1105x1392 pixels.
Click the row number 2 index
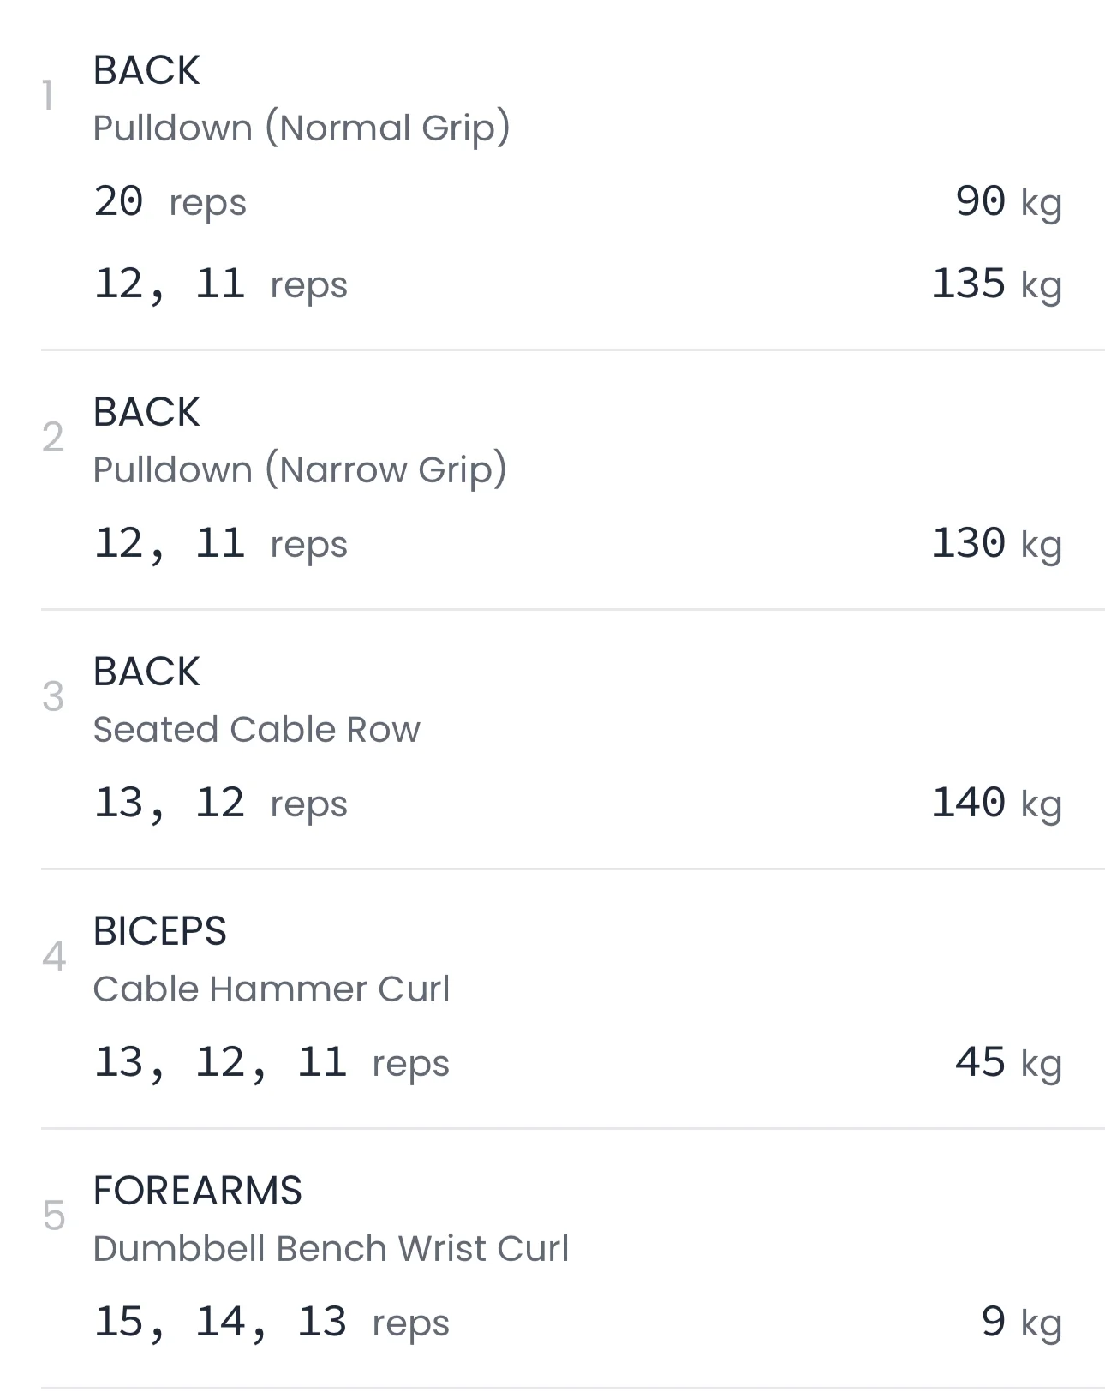click(53, 438)
